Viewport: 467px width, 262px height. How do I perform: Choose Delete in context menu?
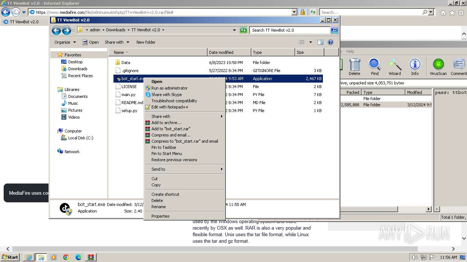tap(184, 201)
